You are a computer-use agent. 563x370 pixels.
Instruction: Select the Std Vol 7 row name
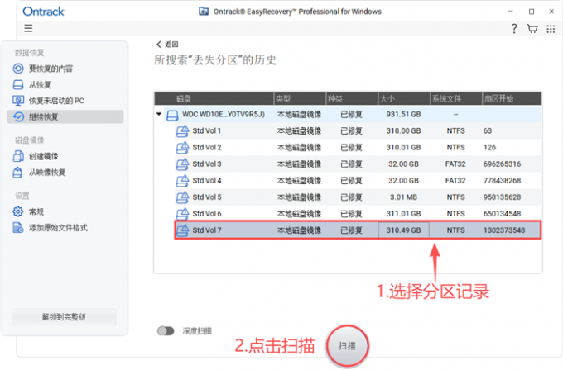click(207, 230)
